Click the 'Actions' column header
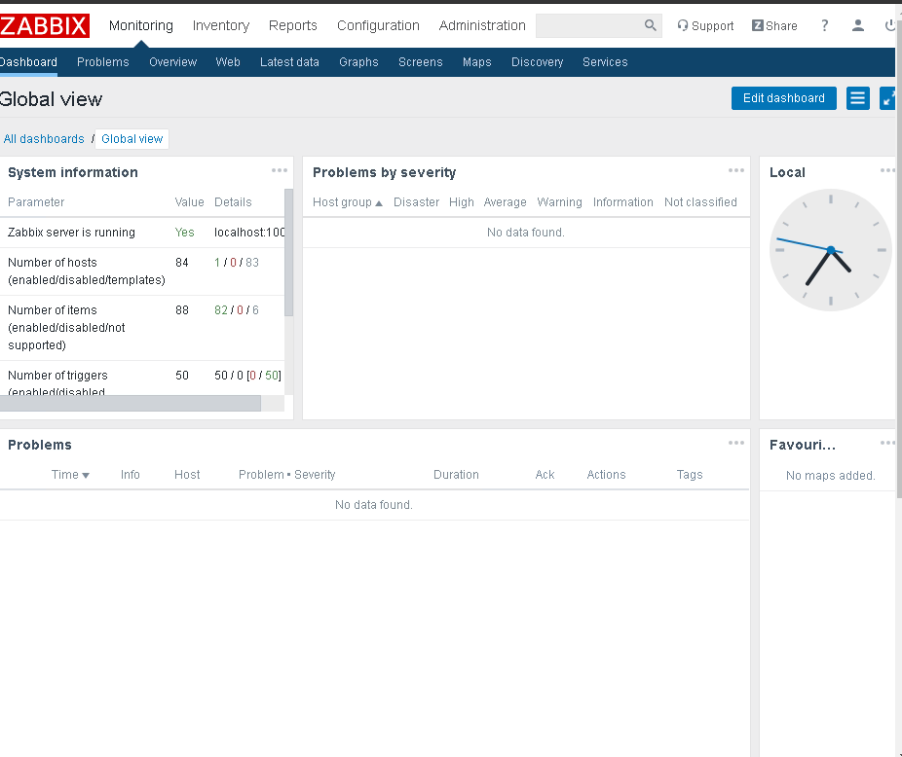 point(606,475)
